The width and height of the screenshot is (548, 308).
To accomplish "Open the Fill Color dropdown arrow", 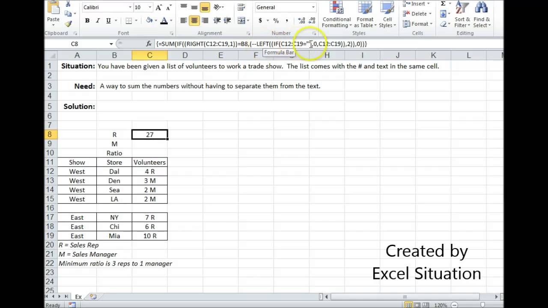I will coord(156,21).
